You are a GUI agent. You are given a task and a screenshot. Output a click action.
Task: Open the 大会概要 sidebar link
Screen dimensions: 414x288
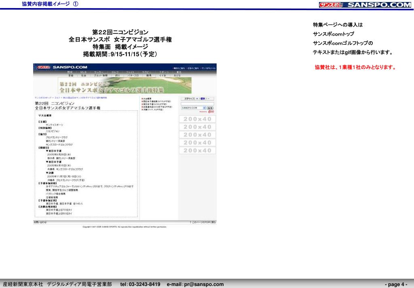pyautogui.click(x=147, y=99)
